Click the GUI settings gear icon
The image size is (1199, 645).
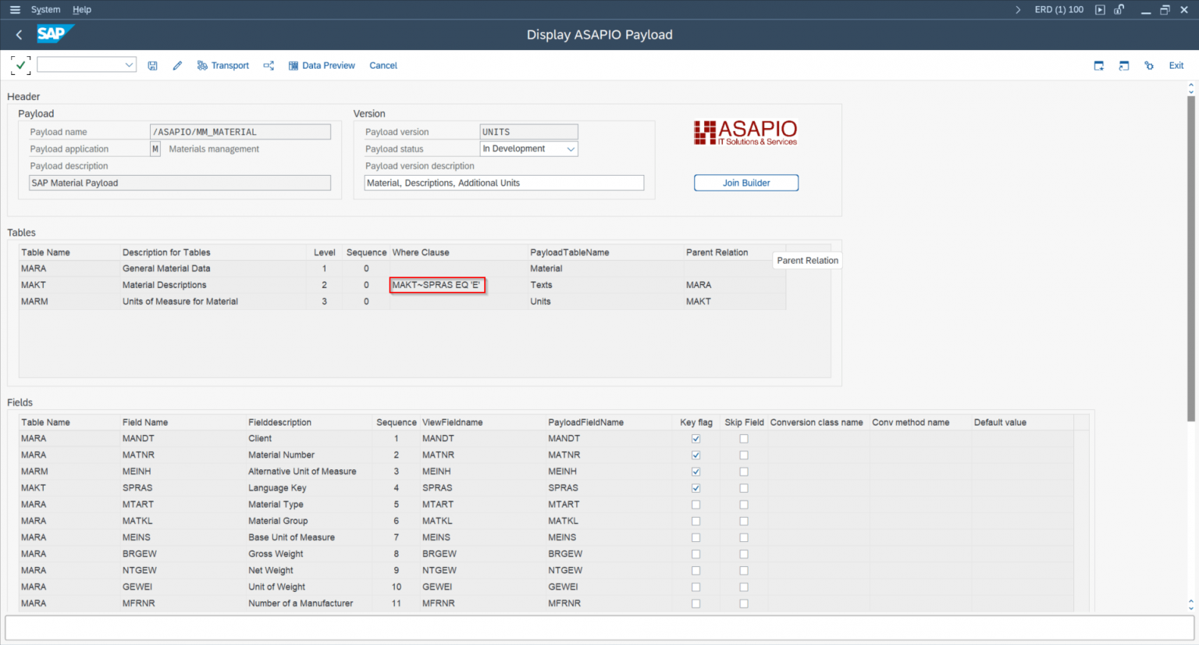(x=1148, y=66)
